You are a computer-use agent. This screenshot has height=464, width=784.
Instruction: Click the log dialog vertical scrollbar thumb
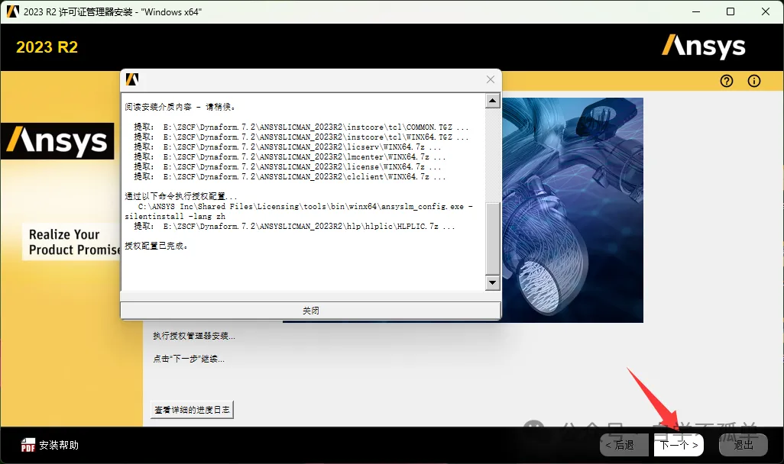[x=493, y=239]
